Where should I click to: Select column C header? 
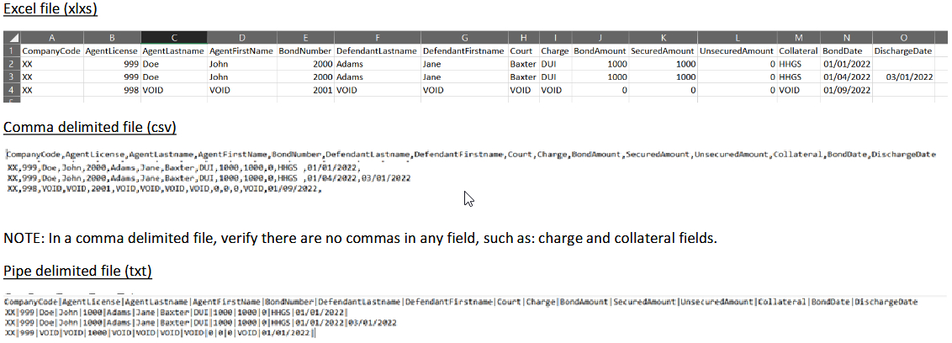[173, 38]
